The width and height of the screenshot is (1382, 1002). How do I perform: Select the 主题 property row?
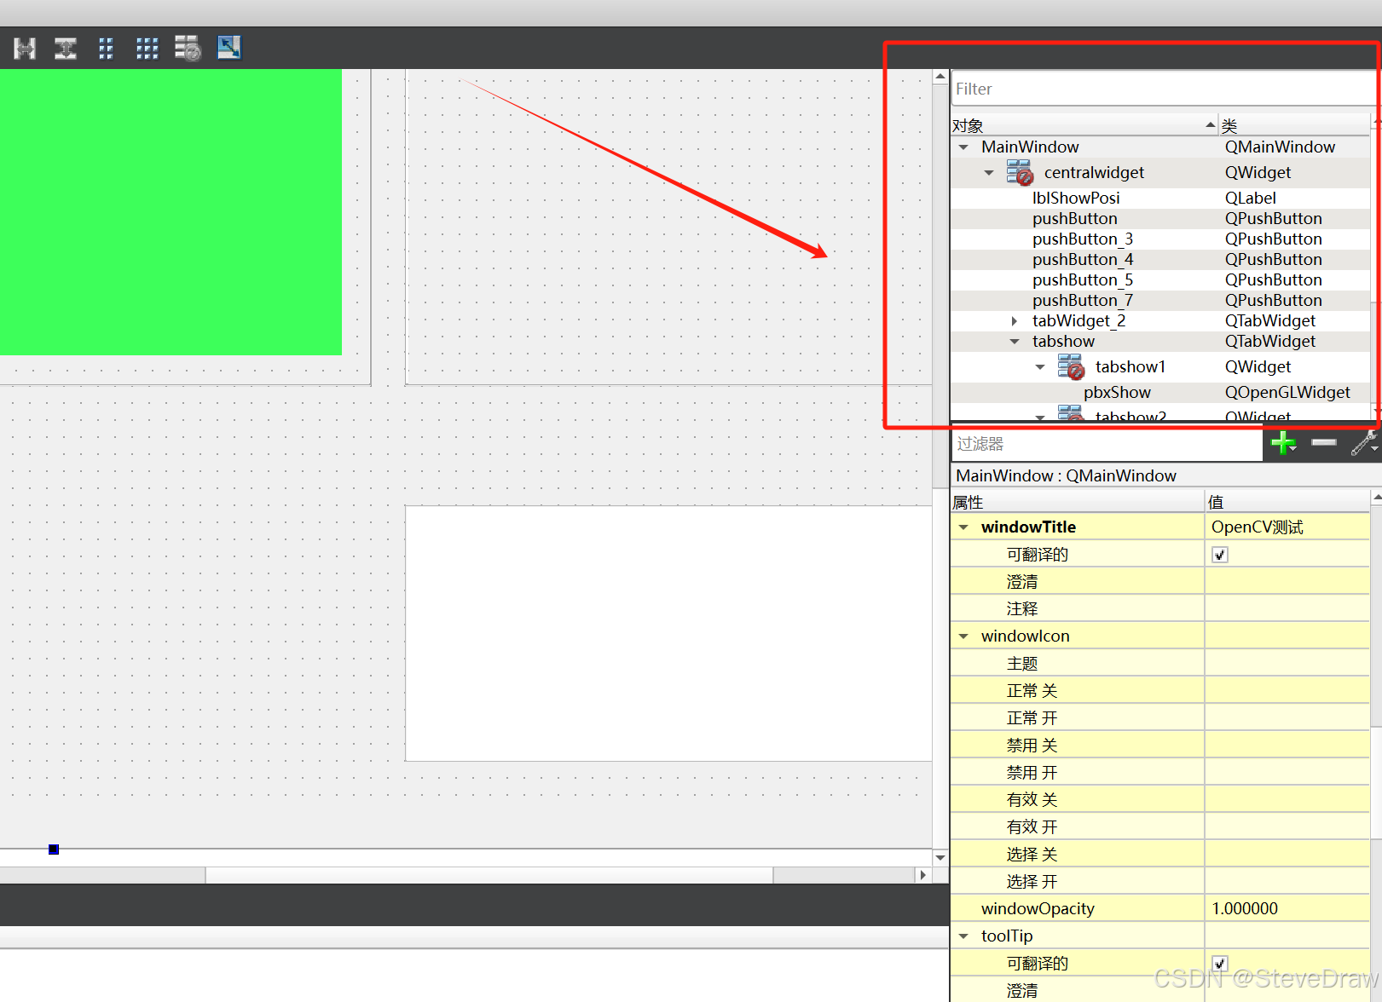pos(1160,664)
